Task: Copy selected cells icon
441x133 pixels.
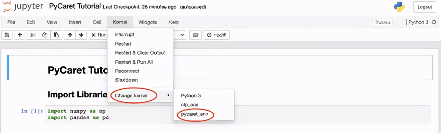Action: (44, 35)
